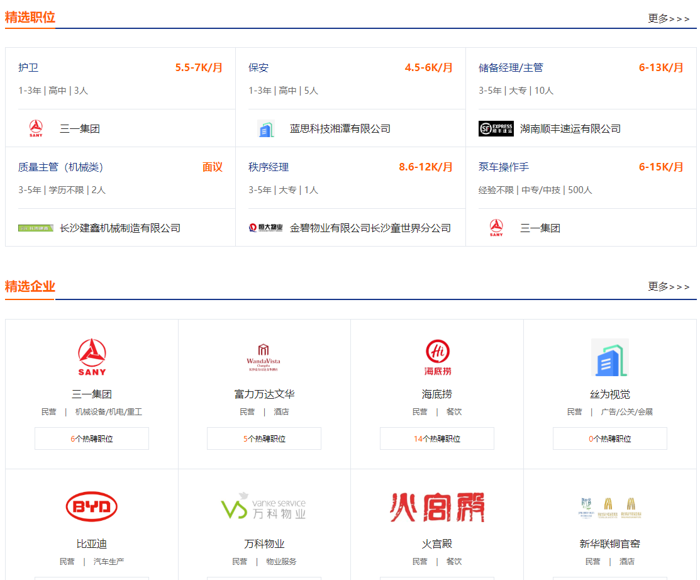Click the 万科物业 company title

(x=264, y=544)
